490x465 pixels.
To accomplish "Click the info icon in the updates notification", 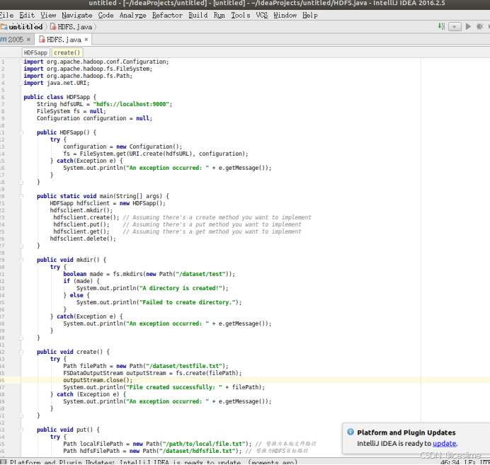I will (x=351, y=432).
